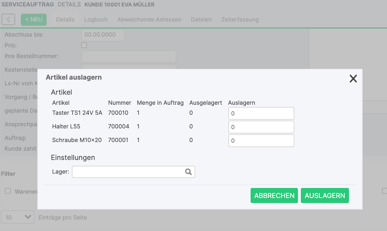387x231 pixels.
Task: Click Auslagern field for Taster TS1 24V 5A
Action: click(x=261, y=113)
